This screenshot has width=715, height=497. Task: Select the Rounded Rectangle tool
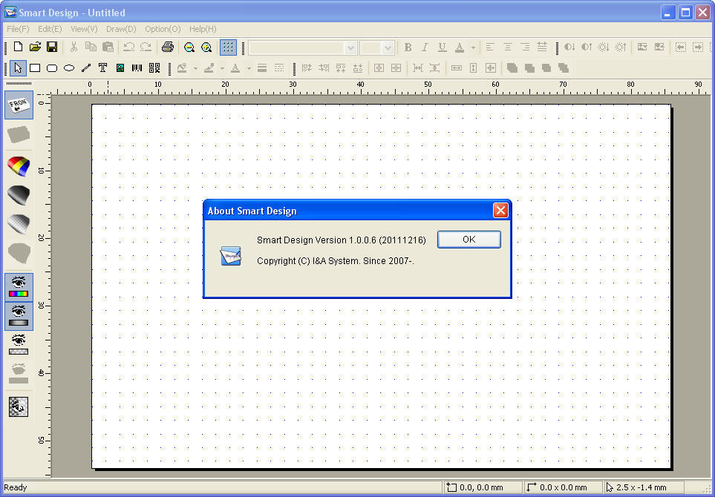click(52, 68)
